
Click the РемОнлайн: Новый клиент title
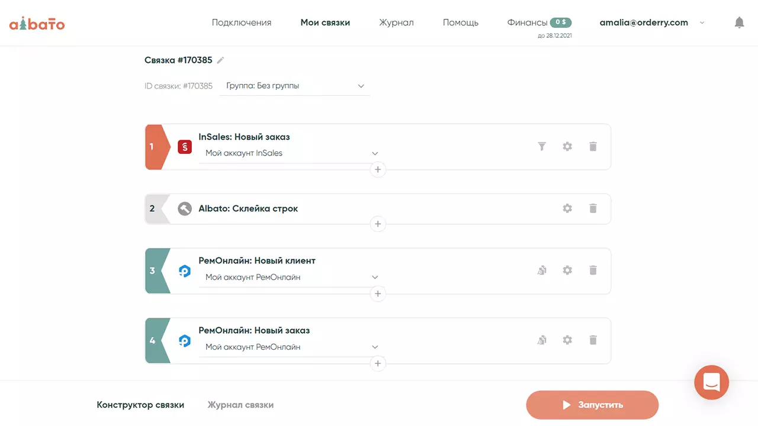point(257,261)
